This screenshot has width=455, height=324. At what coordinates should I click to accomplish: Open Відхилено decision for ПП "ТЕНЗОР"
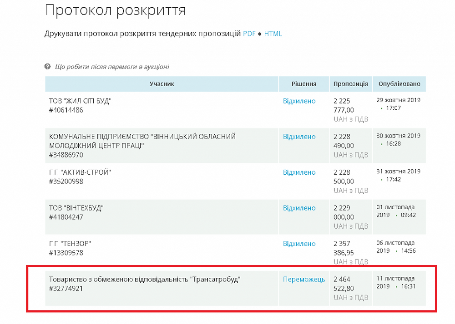299,244
